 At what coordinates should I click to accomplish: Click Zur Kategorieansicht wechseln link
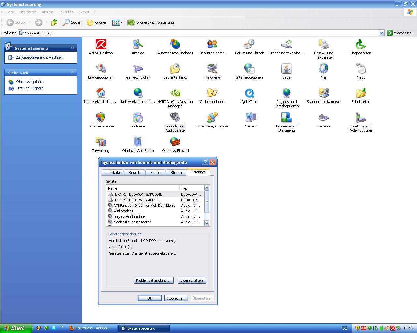point(39,57)
